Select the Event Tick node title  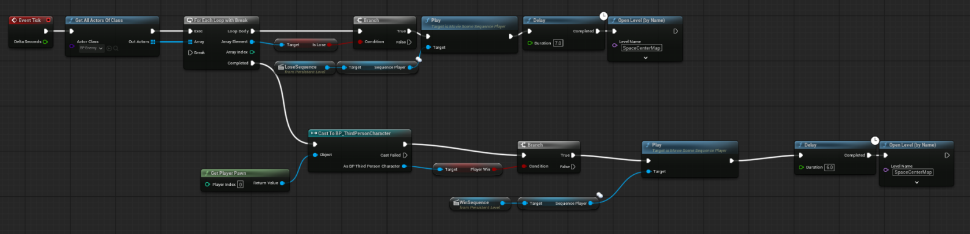[x=29, y=20]
